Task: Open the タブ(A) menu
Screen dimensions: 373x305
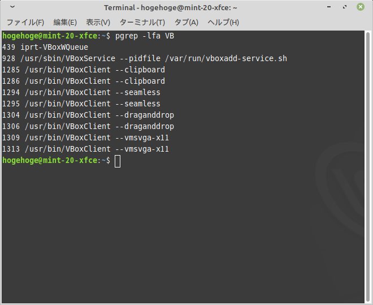Action: click(x=186, y=23)
